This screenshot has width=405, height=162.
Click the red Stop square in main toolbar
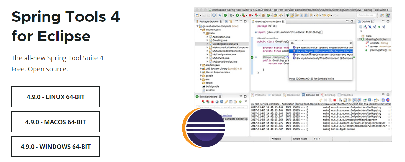[x=250, y=15]
